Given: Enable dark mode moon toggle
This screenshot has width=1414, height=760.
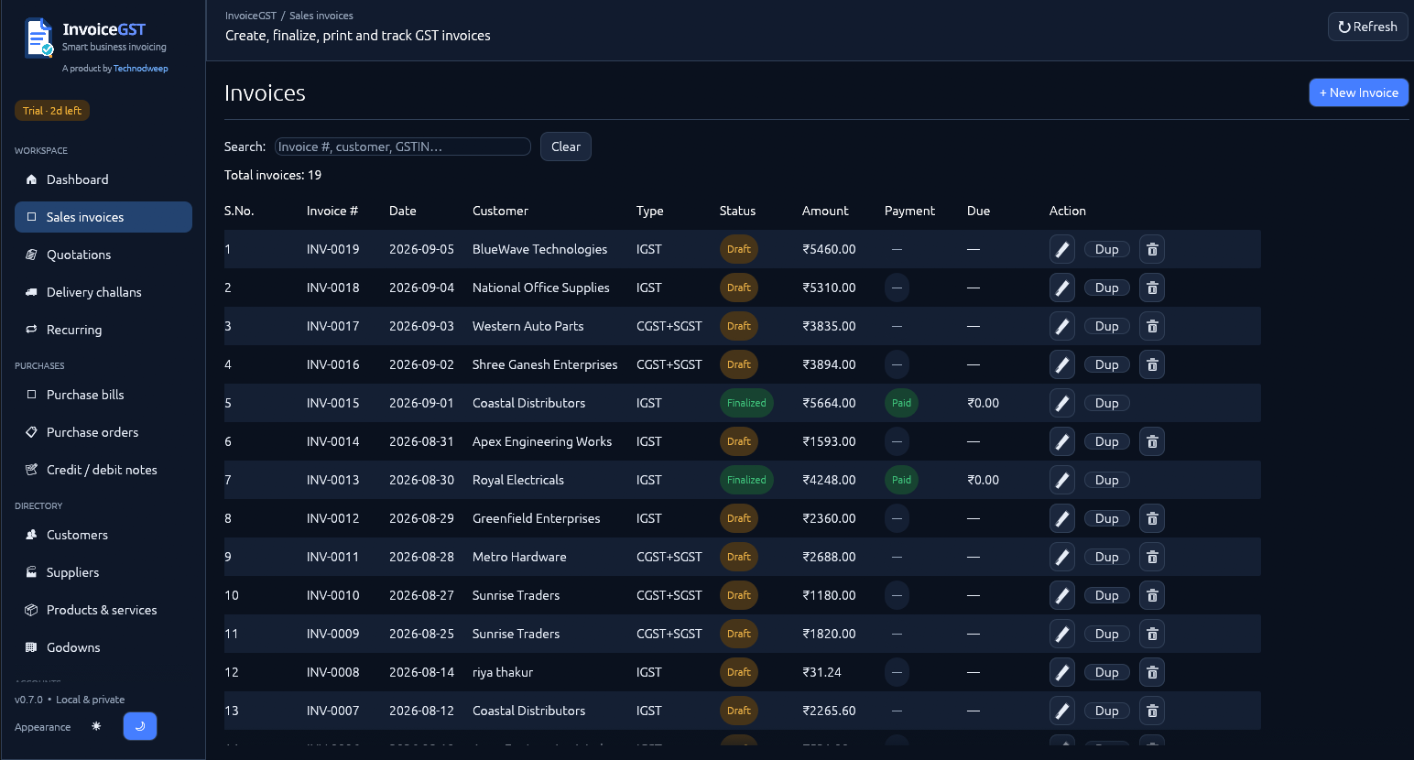Looking at the screenshot, I should [140, 726].
